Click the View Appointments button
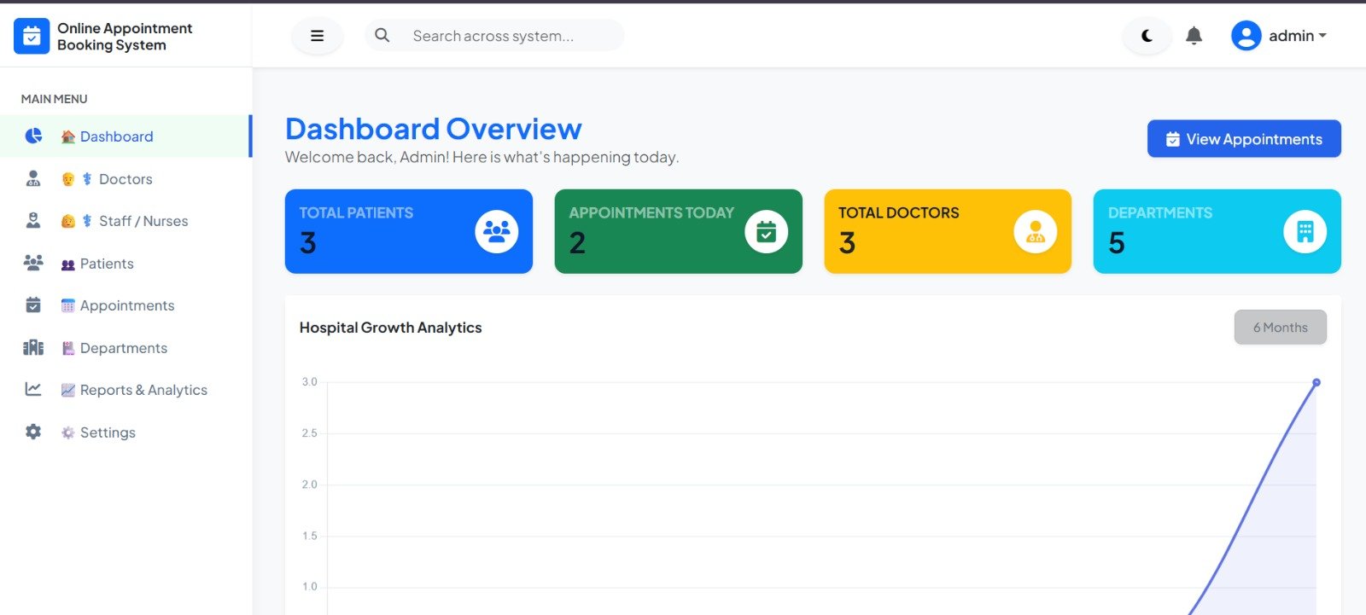Viewport: 1366px width, 615px height. click(x=1244, y=139)
